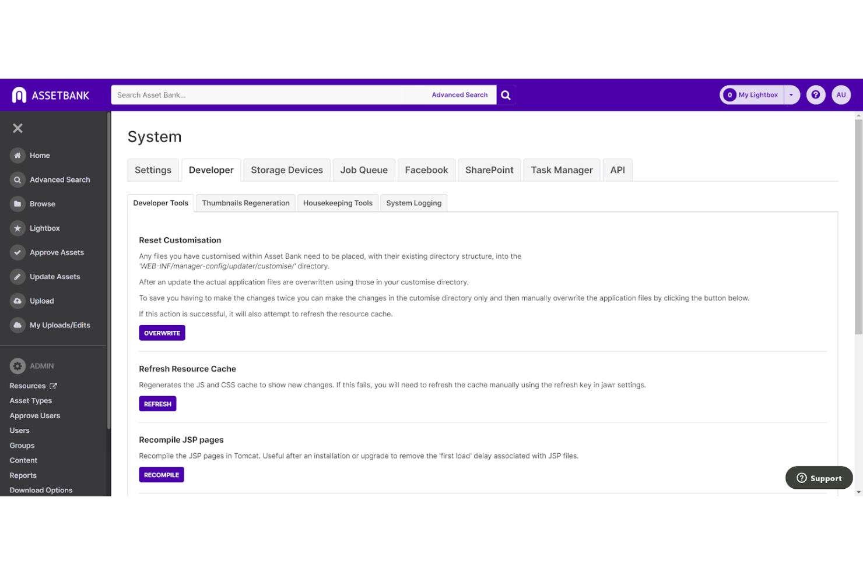Click the Admin gear icon

tap(17, 366)
